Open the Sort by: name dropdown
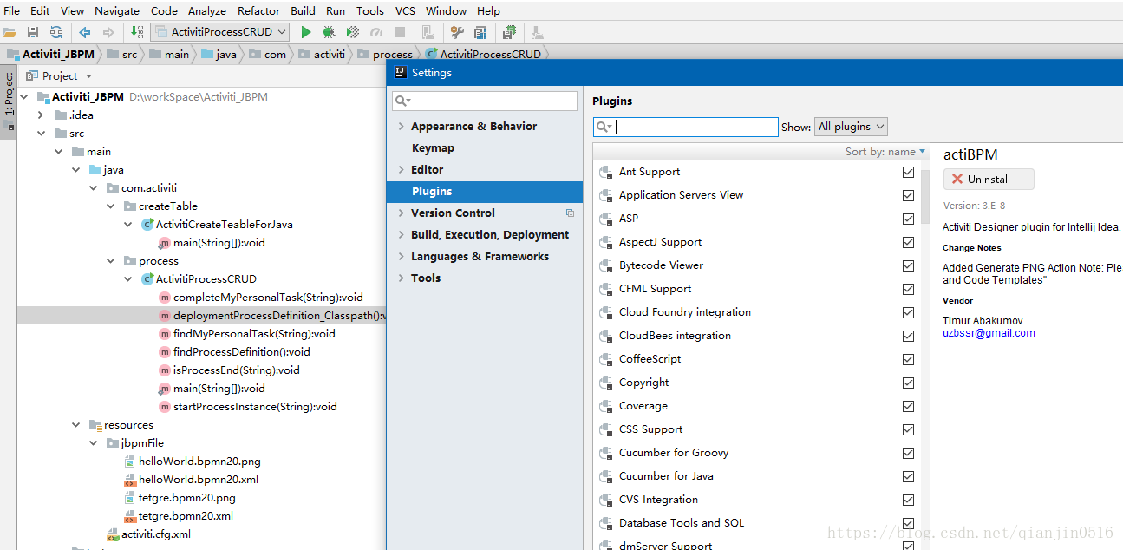 [x=885, y=152]
